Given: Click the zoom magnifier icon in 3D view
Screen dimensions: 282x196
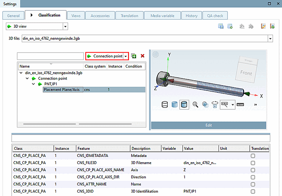Looking at the screenshot, I should (195, 104).
